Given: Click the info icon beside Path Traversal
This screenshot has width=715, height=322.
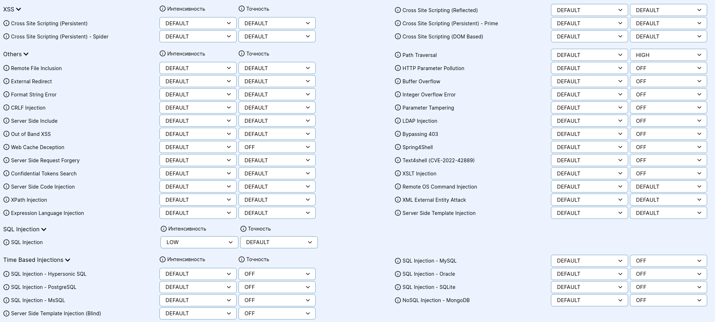Looking at the screenshot, I should (398, 55).
